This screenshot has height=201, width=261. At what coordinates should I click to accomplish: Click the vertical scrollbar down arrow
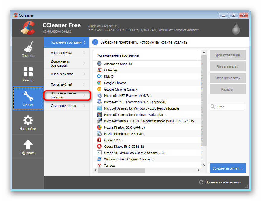[x=204, y=165]
